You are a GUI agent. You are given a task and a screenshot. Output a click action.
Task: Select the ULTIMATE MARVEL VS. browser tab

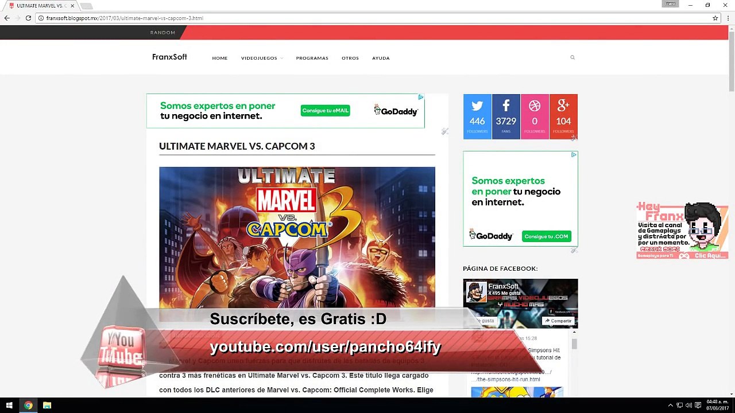(40, 6)
